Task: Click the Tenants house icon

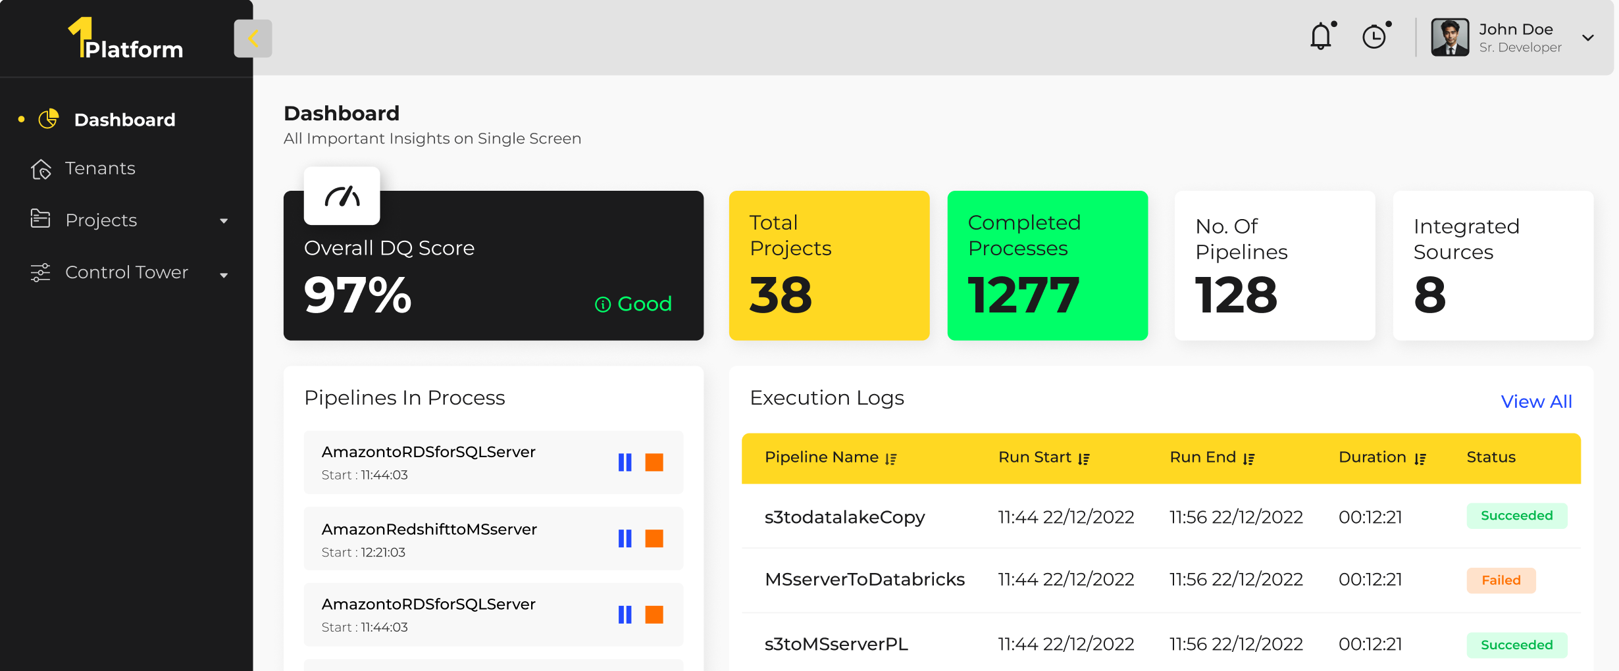Action: click(41, 169)
